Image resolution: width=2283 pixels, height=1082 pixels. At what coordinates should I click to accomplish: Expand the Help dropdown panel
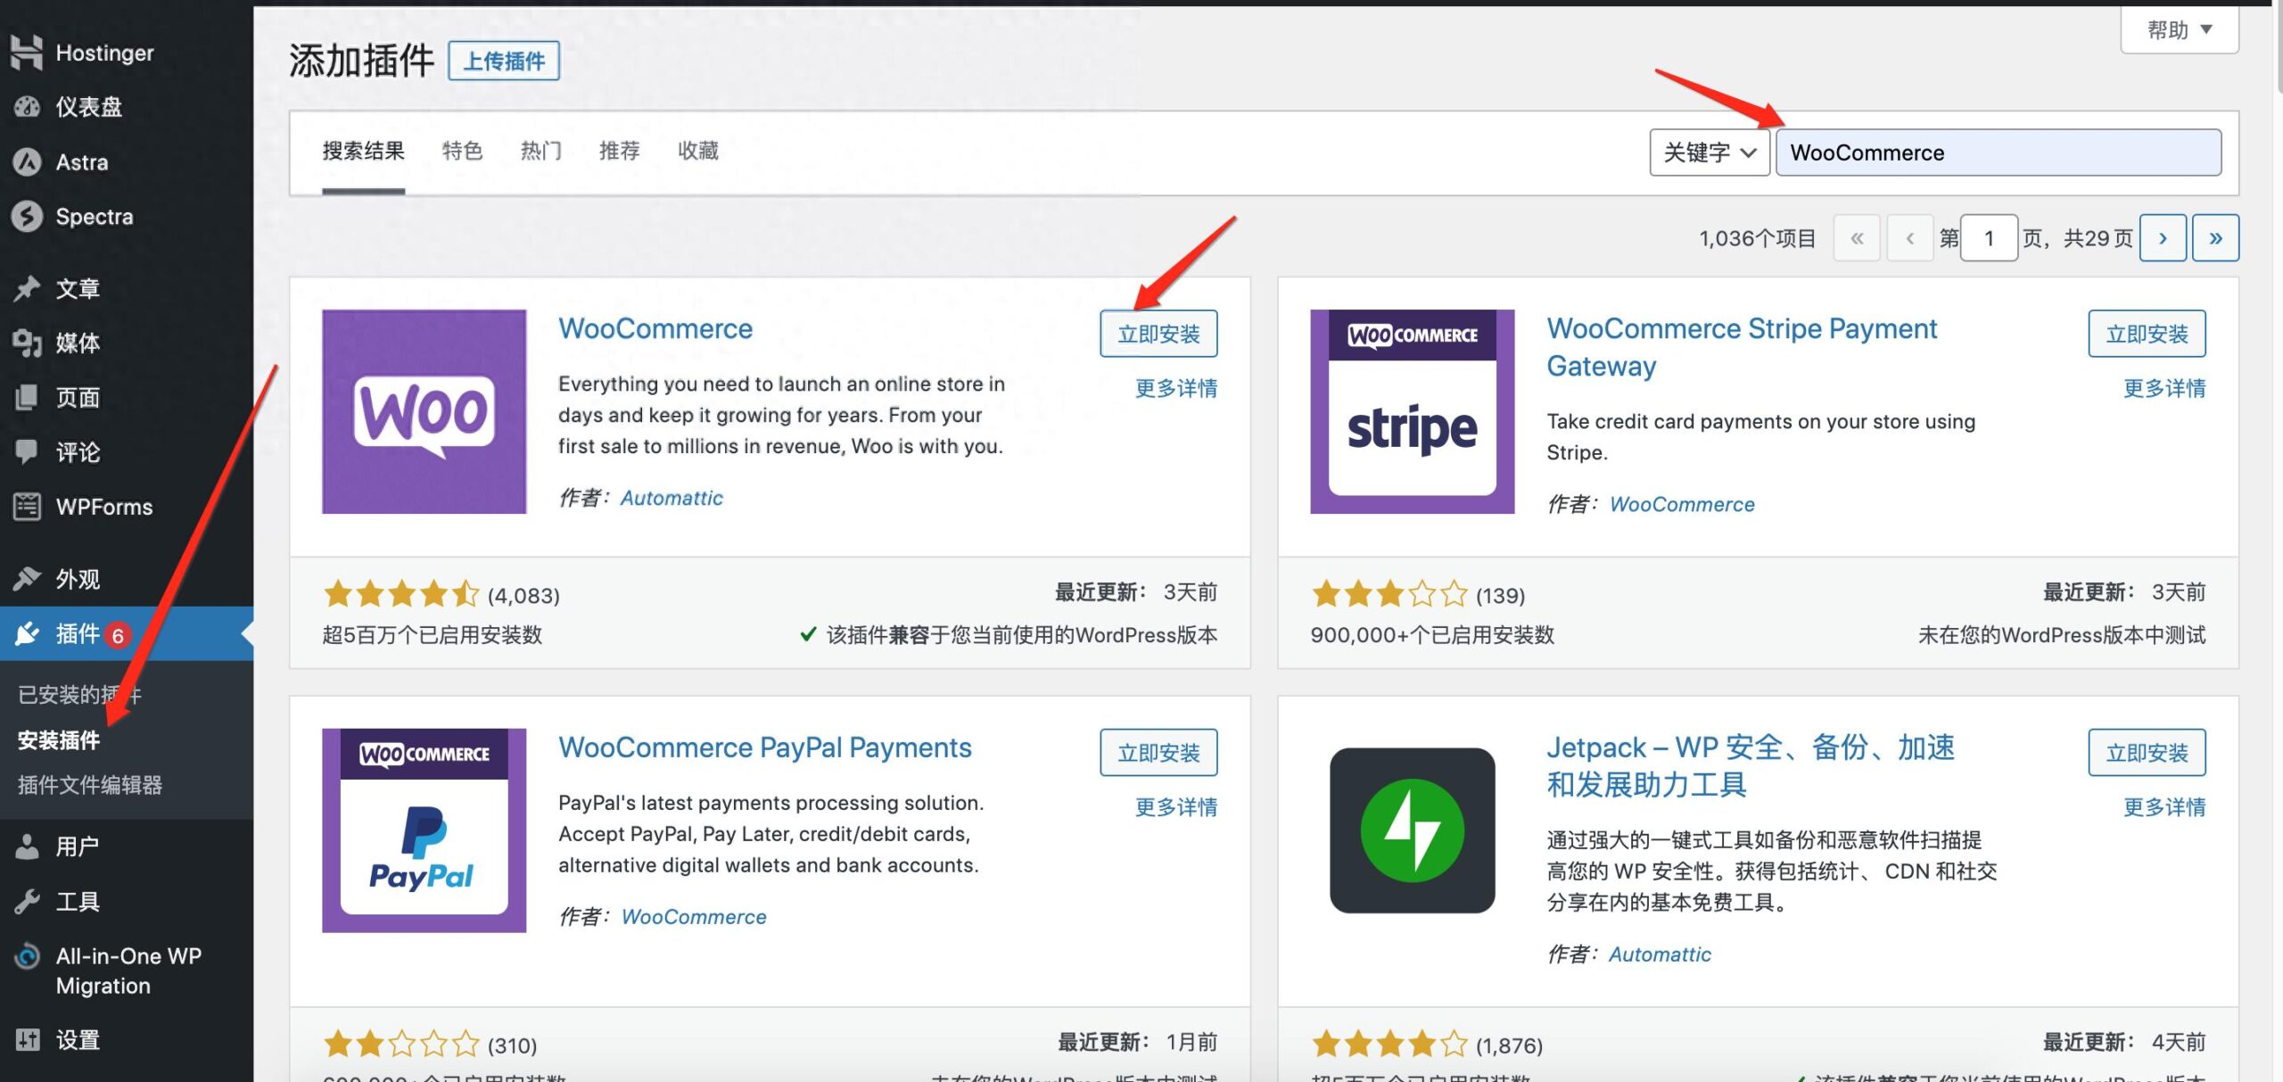tap(2179, 30)
